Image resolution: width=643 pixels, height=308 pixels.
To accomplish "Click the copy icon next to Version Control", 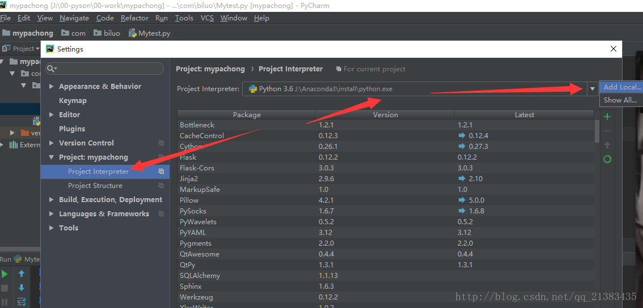I will pyautogui.click(x=161, y=143).
